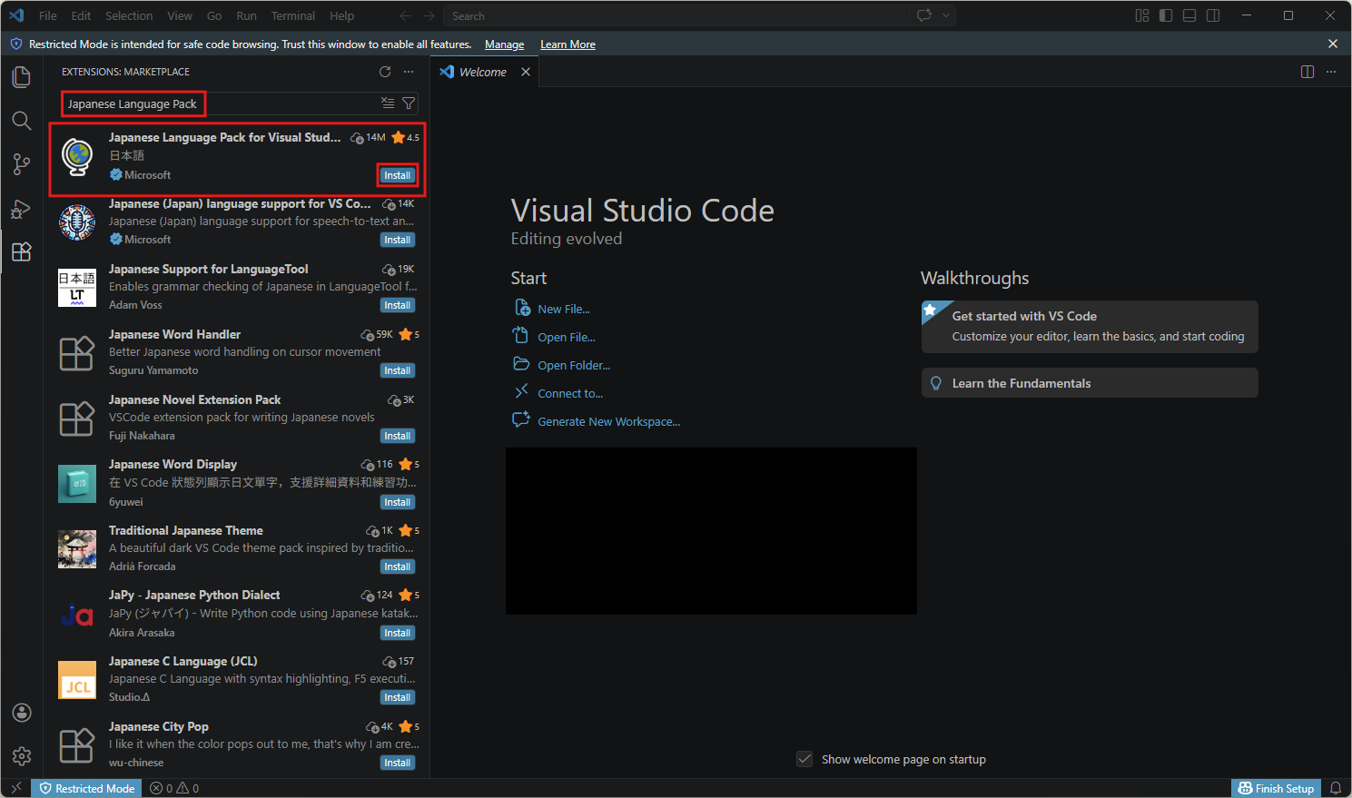Install the Japanese Language Pack extension
1352x798 pixels.
[x=397, y=175]
